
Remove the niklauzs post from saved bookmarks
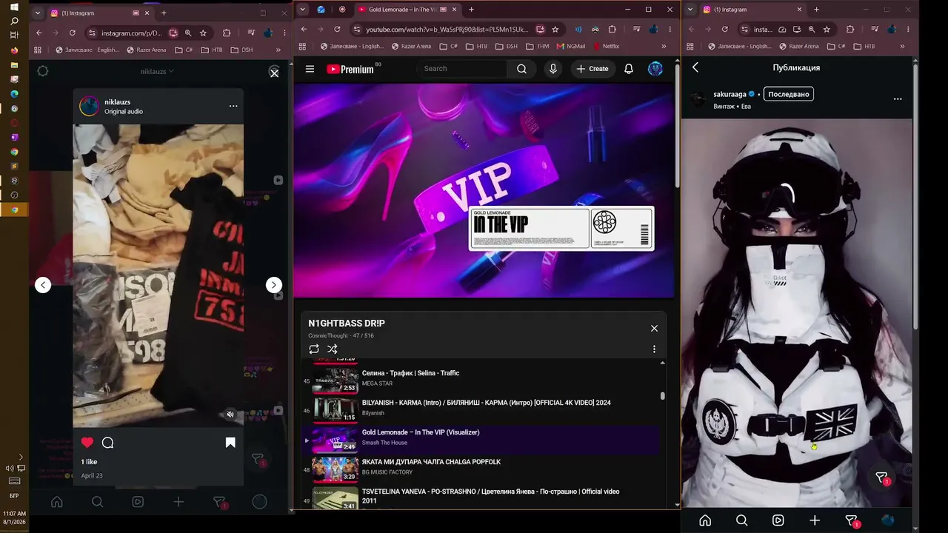point(230,443)
